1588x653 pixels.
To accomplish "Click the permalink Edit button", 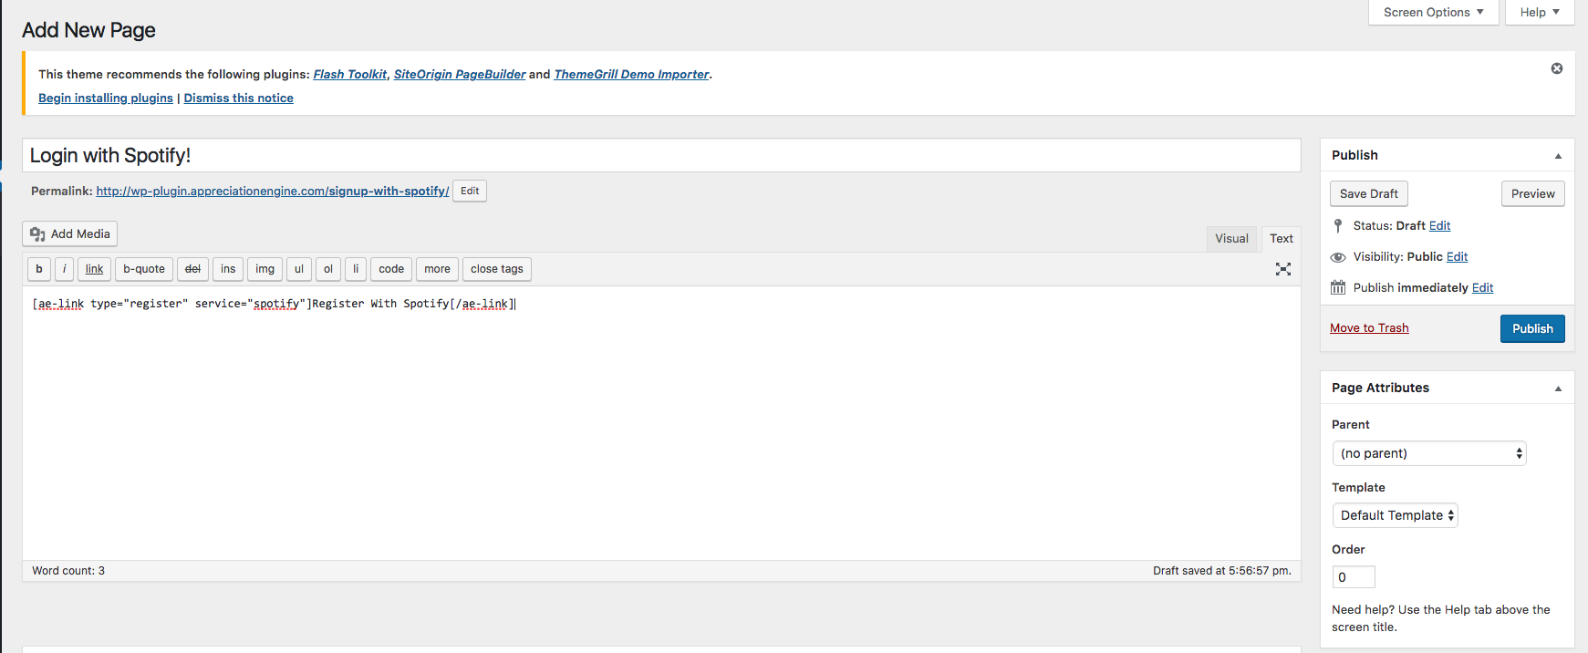I will pos(470,191).
